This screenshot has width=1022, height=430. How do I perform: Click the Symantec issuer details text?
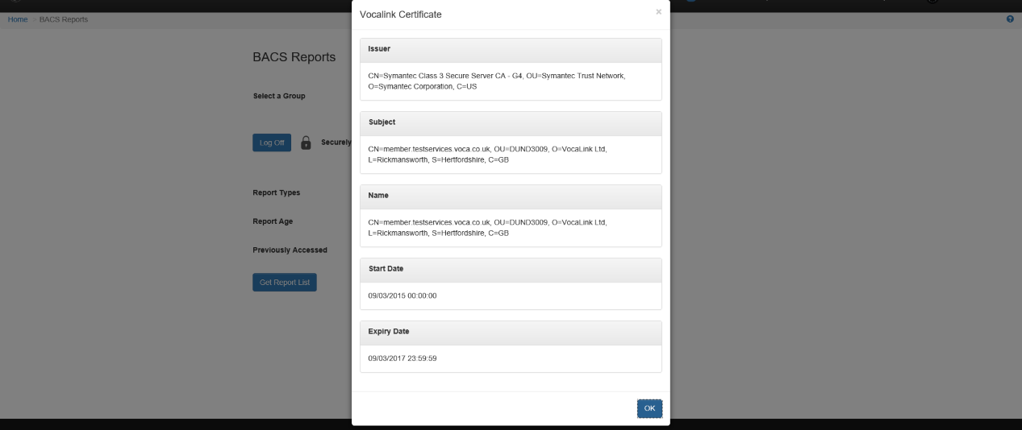[x=496, y=81]
